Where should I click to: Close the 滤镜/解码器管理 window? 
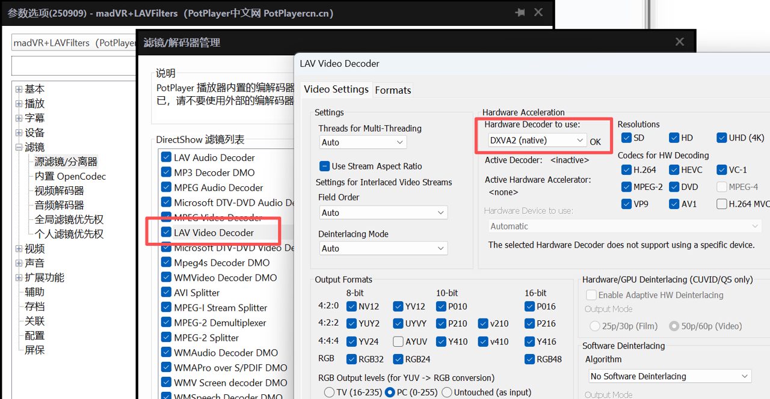pyautogui.click(x=680, y=42)
